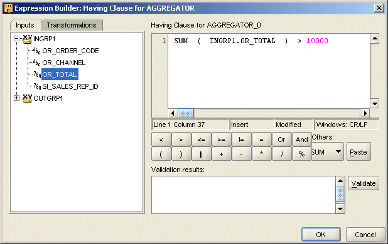Expand the OUTGRP1 tree node
This screenshot has height=244, width=388.
click(x=16, y=98)
